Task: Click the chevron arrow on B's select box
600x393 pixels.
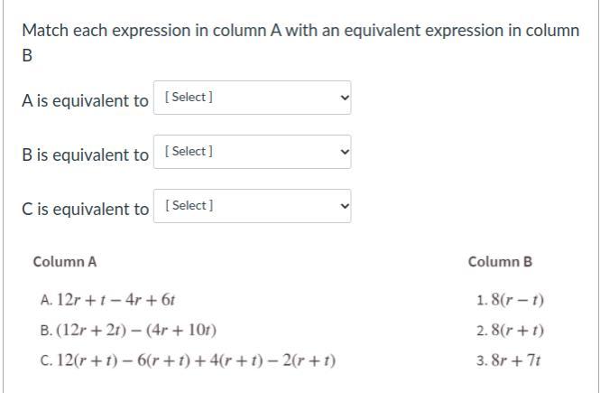Action: click(342, 152)
